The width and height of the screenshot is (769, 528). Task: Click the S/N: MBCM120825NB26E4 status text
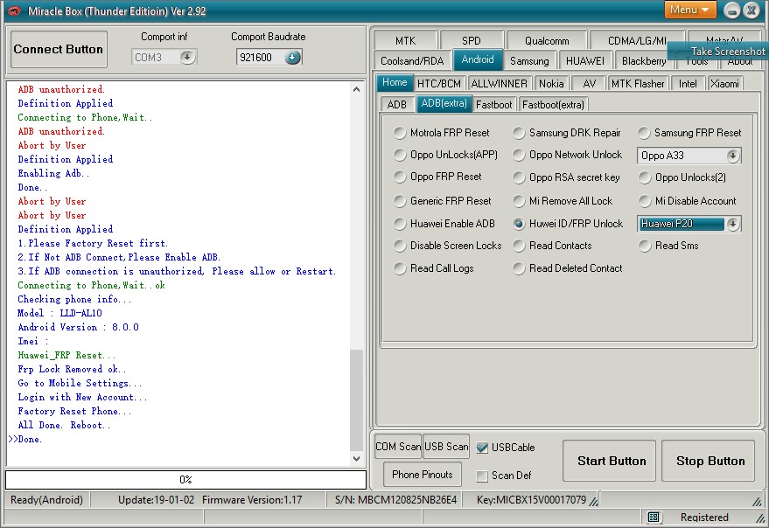click(x=395, y=500)
